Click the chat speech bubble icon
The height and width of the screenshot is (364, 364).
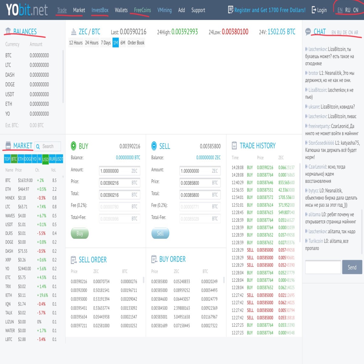[x=308, y=32]
